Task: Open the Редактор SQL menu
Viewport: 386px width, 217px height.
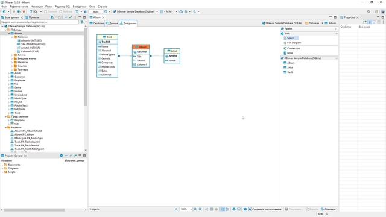Action: [63, 7]
